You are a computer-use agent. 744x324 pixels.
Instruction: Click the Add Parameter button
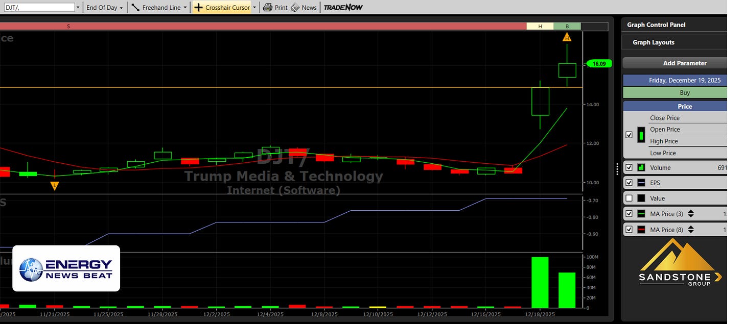click(x=675, y=63)
